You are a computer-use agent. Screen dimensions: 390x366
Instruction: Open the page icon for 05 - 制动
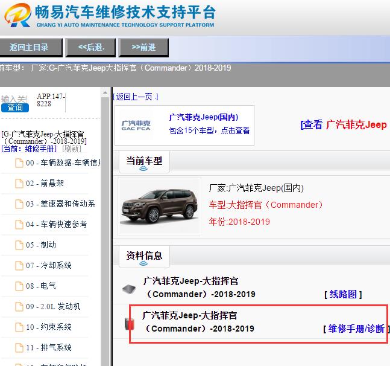tap(19, 245)
